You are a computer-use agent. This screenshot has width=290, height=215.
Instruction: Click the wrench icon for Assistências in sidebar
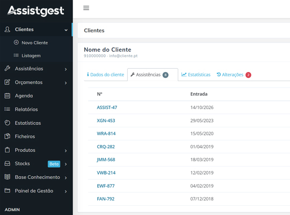(x=8, y=68)
